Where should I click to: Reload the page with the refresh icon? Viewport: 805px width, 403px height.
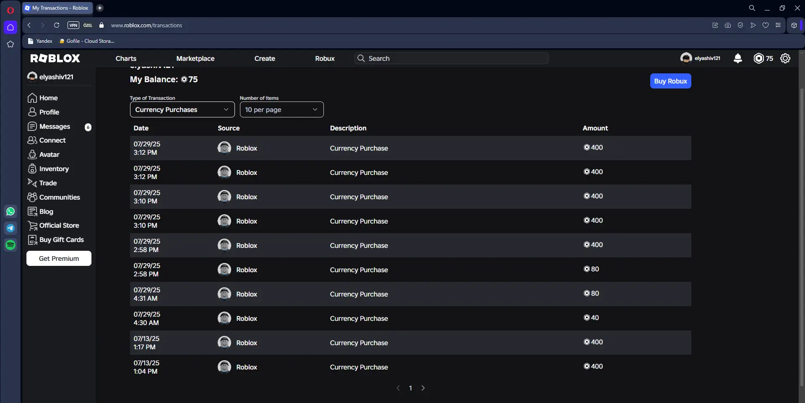(57, 25)
